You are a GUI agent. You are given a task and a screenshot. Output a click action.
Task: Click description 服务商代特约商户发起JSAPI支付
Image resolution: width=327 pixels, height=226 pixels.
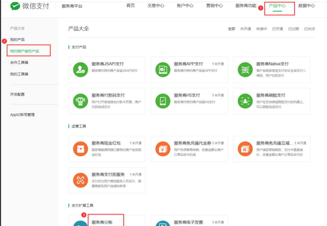[x=114, y=71]
